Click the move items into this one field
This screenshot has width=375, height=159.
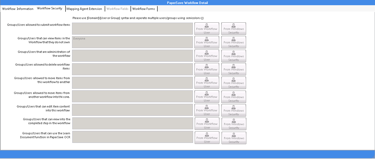[x=133, y=96]
